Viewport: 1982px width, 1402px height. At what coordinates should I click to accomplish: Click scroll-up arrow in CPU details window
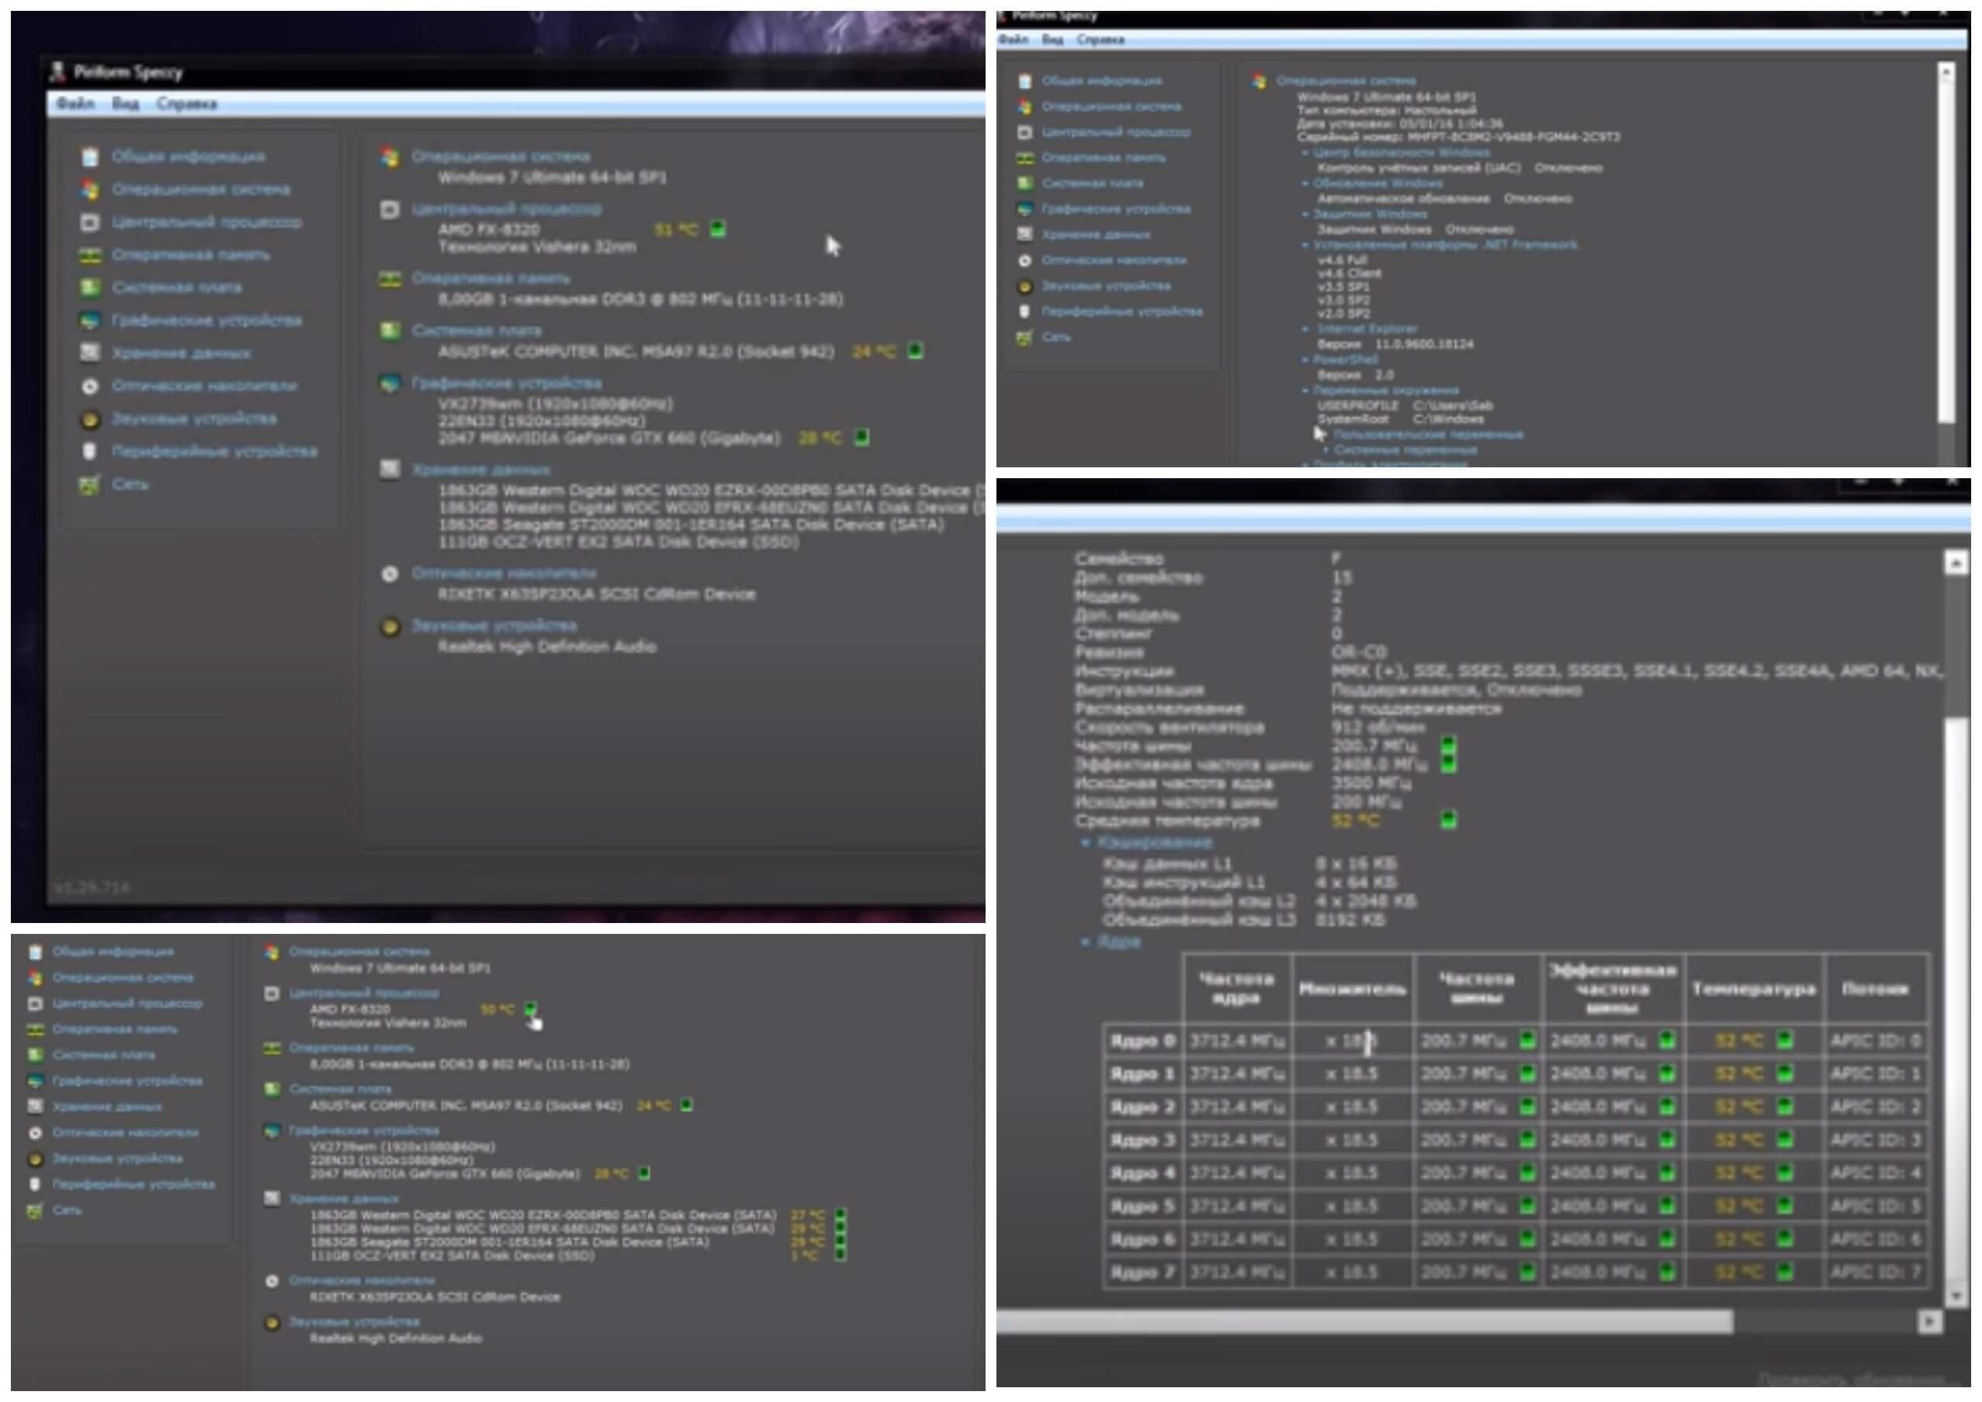(1956, 563)
